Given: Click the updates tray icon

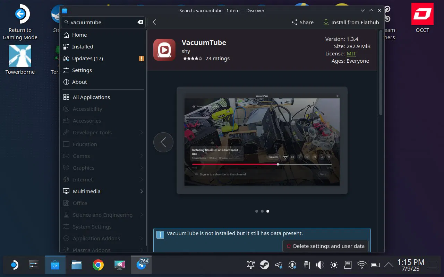Looking at the screenshot, I should tap(292, 265).
